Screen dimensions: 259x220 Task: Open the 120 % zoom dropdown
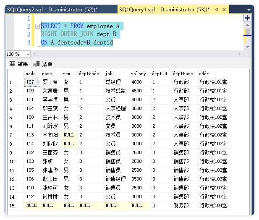pyautogui.click(x=28, y=54)
